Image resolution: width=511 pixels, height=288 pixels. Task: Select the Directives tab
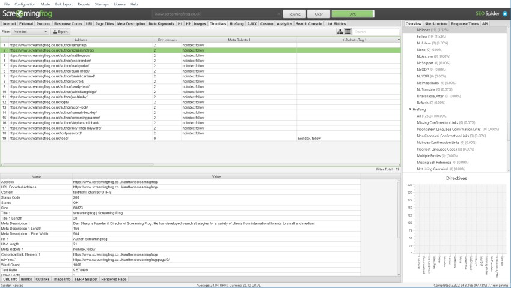[x=218, y=24]
